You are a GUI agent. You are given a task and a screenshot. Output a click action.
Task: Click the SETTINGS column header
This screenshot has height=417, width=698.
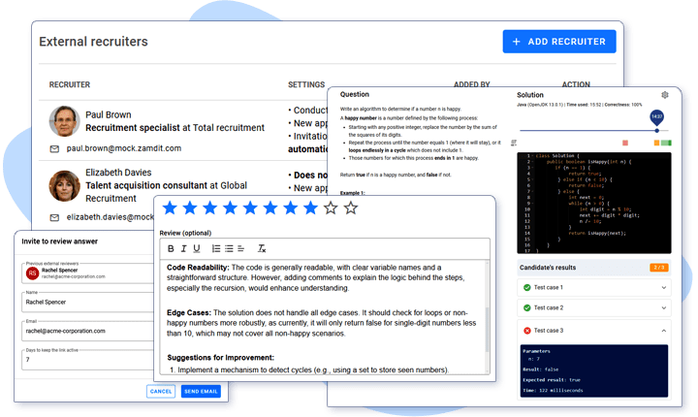pos(306,84)
